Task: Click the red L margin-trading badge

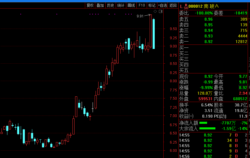Action: click(x=181, y=6)
